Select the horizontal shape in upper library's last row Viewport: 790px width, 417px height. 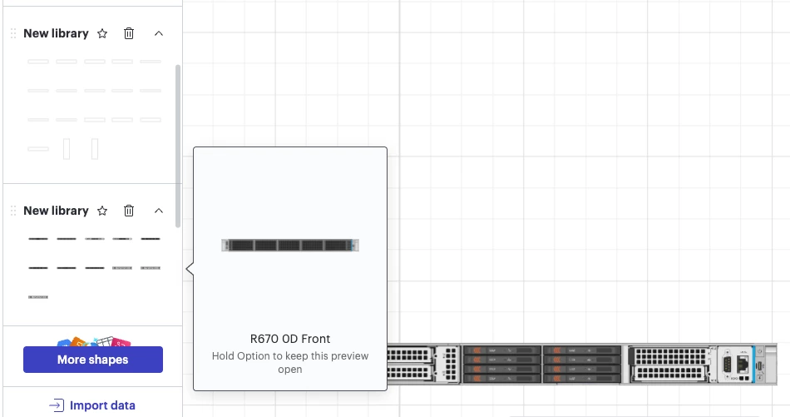click(38, 149)
